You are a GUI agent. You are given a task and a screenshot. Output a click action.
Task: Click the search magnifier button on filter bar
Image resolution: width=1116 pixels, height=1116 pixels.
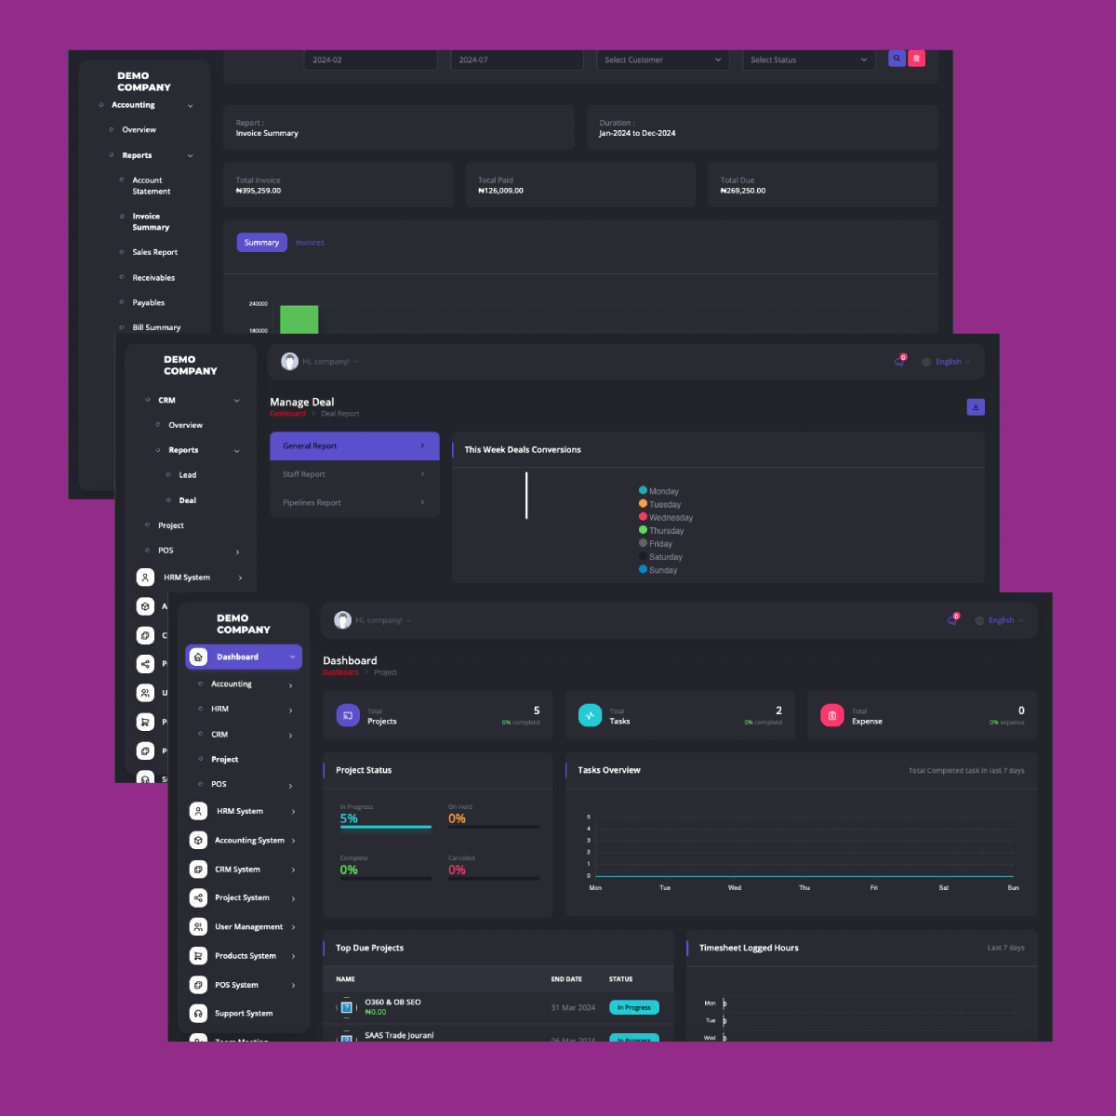click(x=896, y=58)
